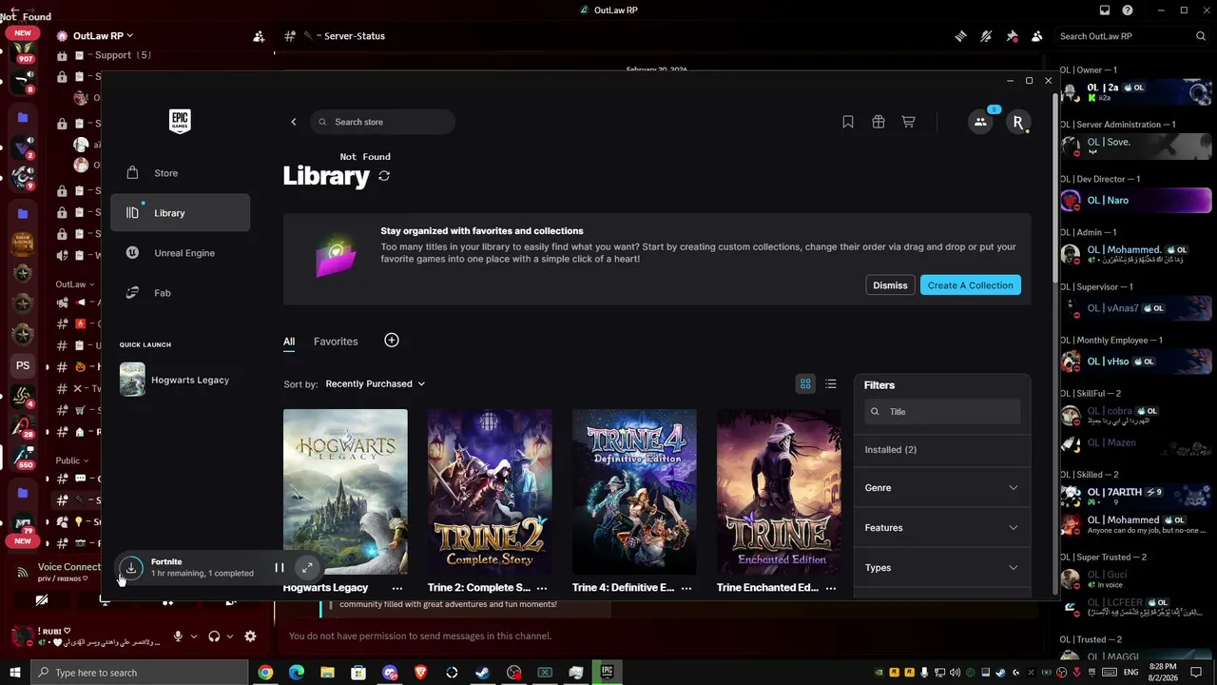This screenshot has height=685, width=1217.
Task: Open Discord inbox icon
Action: (x=1104, y=10)
